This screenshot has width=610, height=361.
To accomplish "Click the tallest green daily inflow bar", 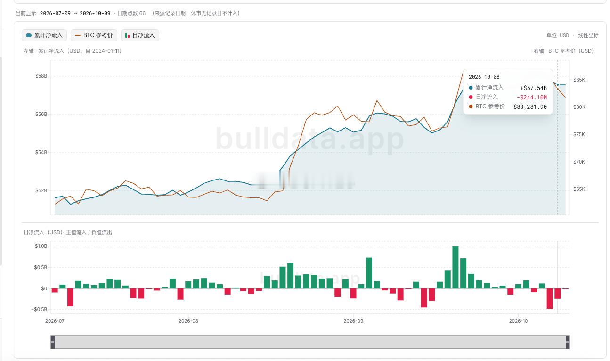I will (x=455, y=267).
